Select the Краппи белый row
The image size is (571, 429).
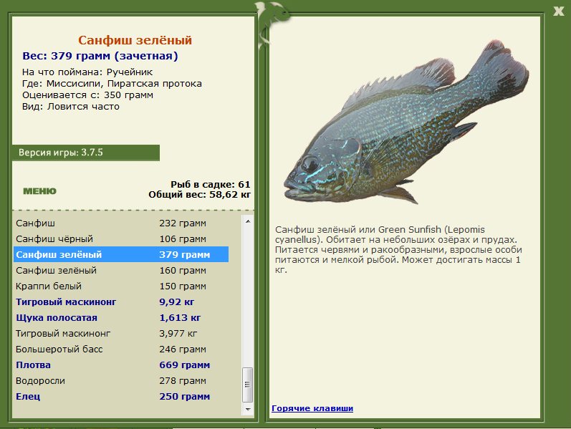pos(121,286)
